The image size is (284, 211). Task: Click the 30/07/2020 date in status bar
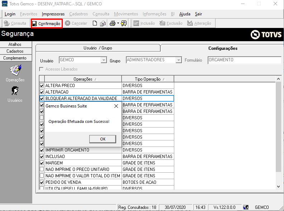point(175,207)
